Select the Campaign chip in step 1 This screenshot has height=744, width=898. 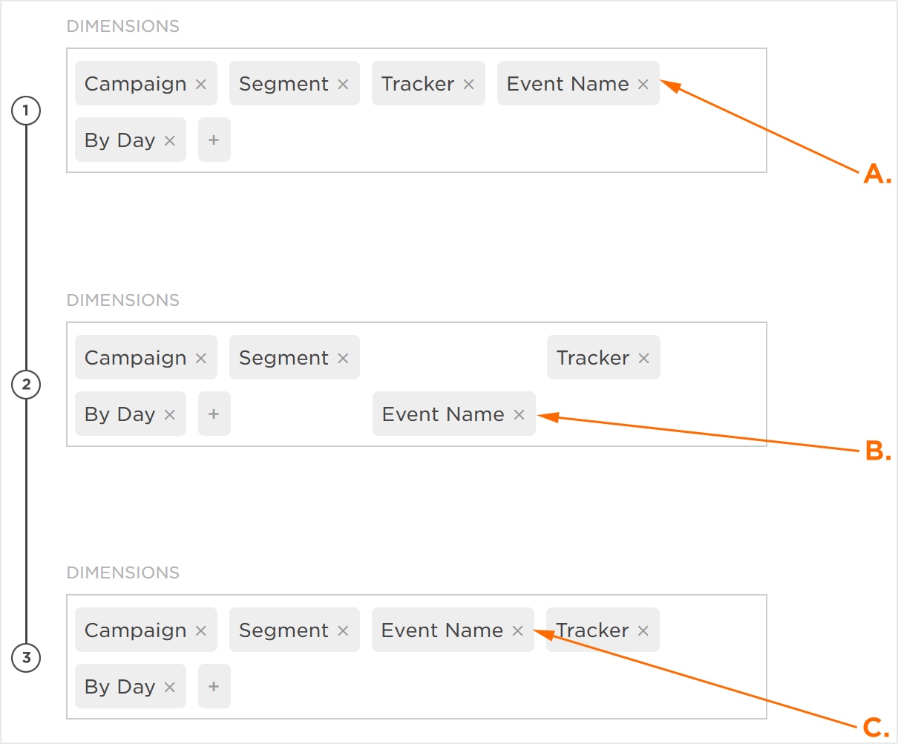point(136,84)
